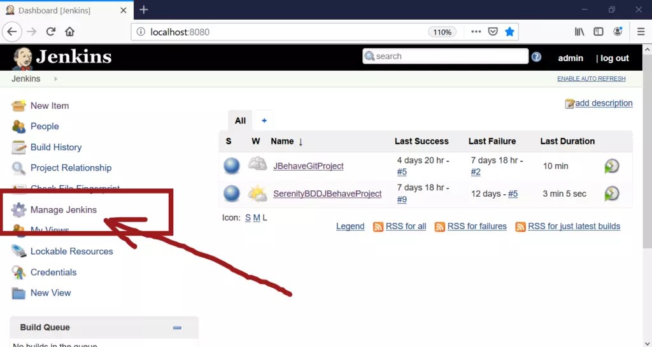Click the Enable Auto Refresh link
Viewport: 652px width, 347px height.
pyautogui.click(x=592, y=78)
